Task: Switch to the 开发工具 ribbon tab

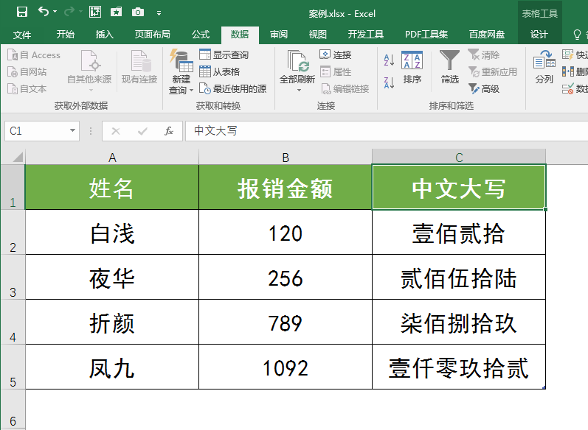Action: pyautogui.click(x=366, y=35)
